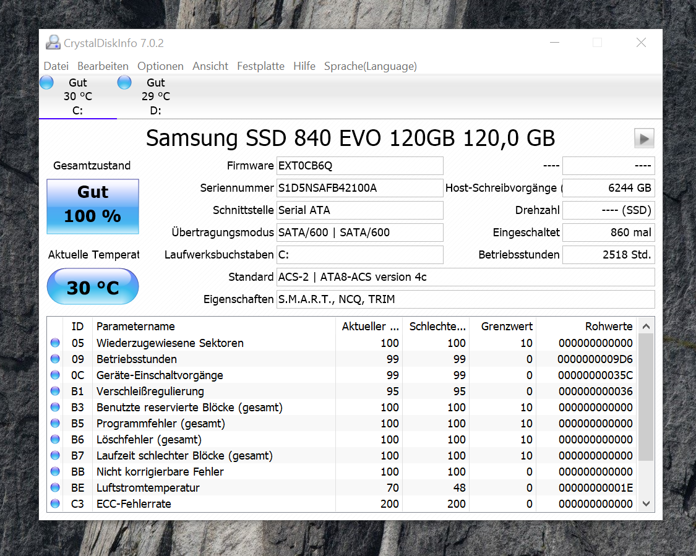The height and width of the screenshot is (556, 696).
Task: Click status orb for attribute 09
Action: coord(55,359)
